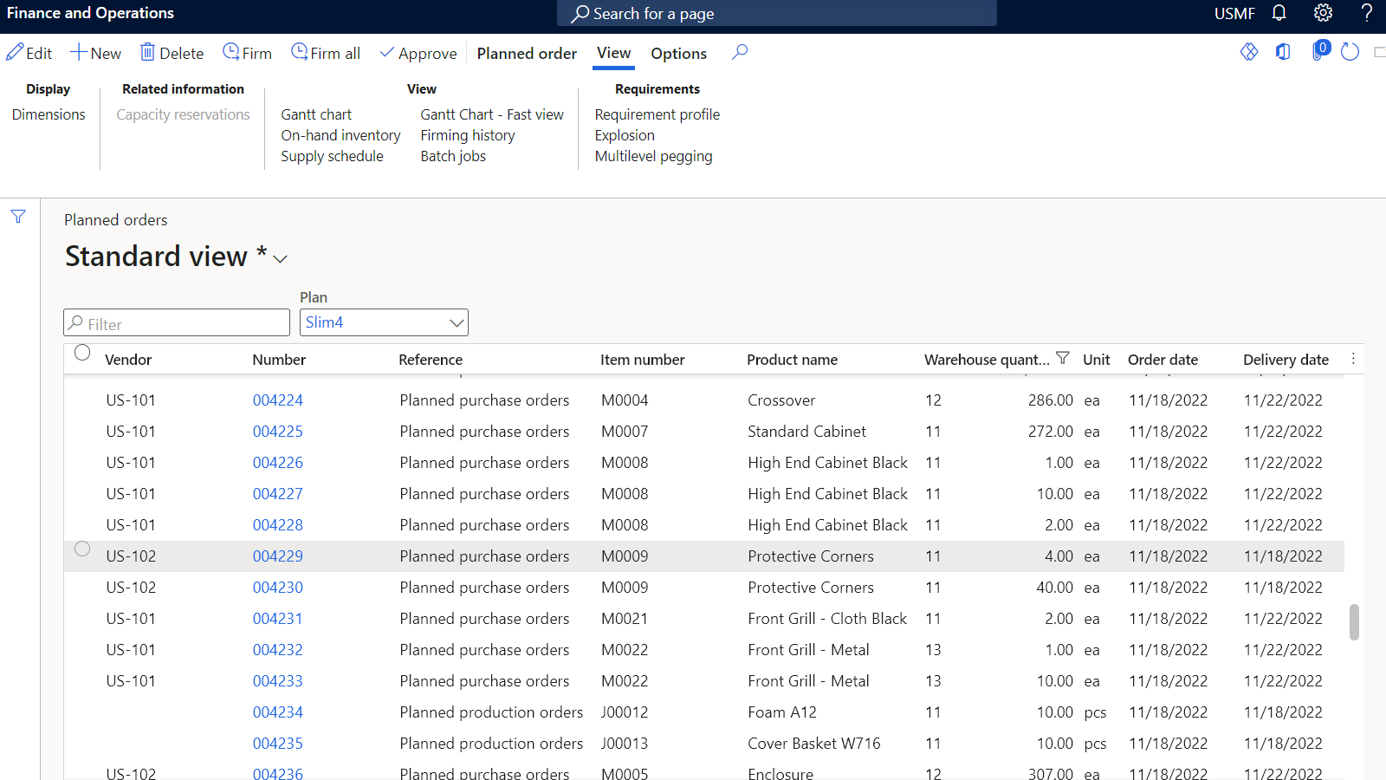Open the Office app icon
This screenshot has width=1386, height=780.
[x=1283, y=52]
